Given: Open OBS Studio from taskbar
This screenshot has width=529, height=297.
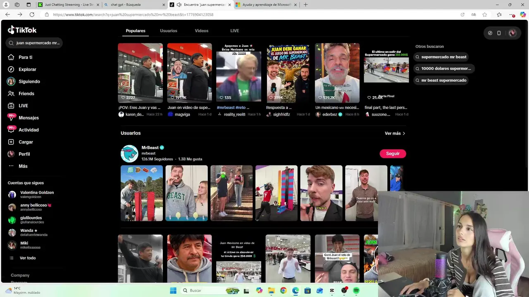Looking at the screenshot, I should click(x=344, y=290).
